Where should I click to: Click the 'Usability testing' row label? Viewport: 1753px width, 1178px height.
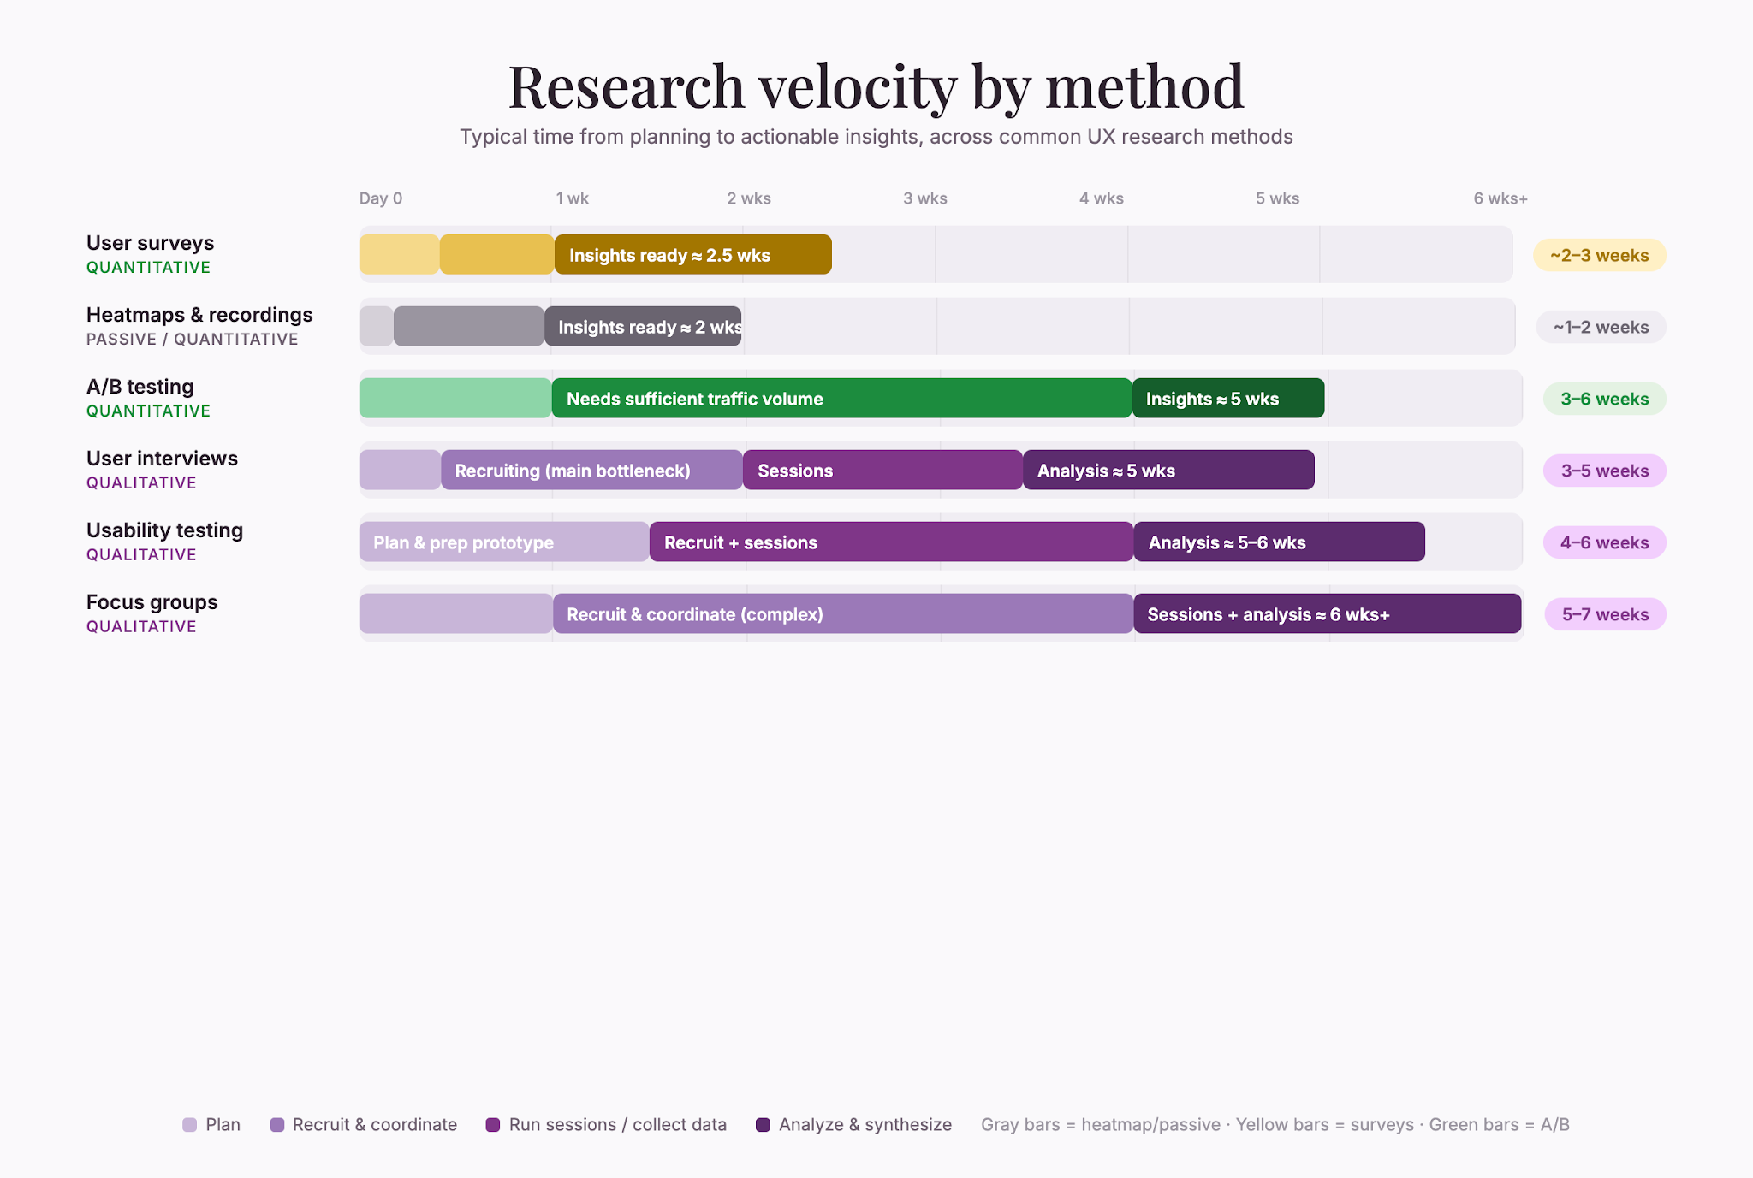point(164,530)
